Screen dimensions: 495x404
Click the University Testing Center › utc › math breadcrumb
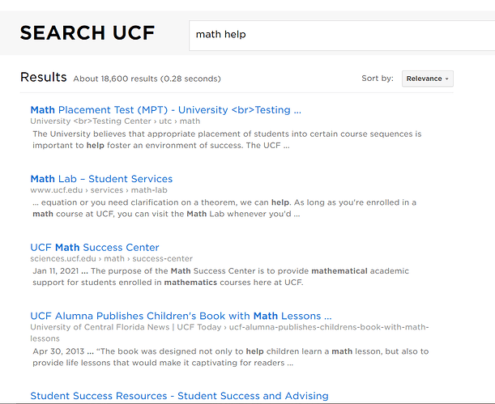point(115,121)
